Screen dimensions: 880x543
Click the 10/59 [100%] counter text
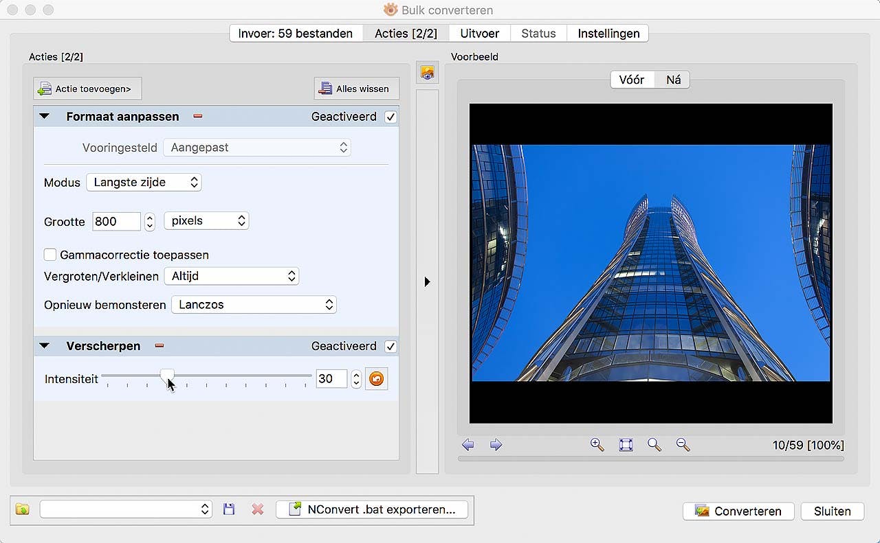click(x=808, y=446)
